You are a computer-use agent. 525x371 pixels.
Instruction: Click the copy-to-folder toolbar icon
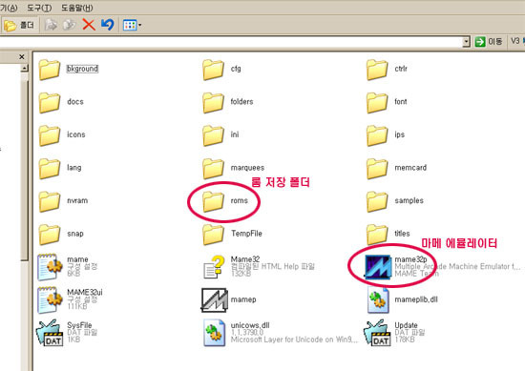pyautogui.click(x=70, y=25)
